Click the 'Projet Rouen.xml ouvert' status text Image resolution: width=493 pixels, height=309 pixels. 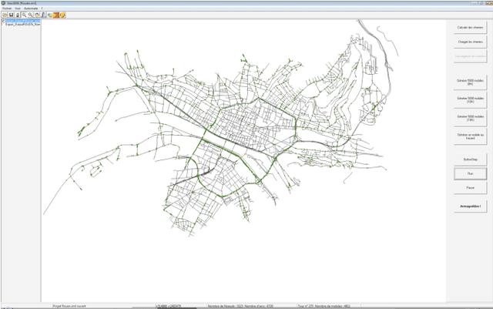(x=69, y=306)
